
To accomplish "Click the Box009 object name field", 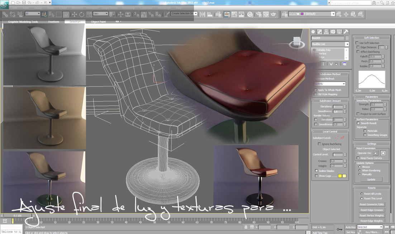I will tap(328, 38).
